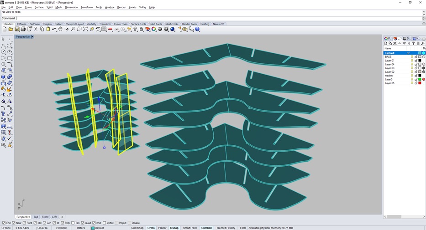Select the Pan hand tool
Image resolution: width=426 pixels, height=230 pixels.
click(60, 29)
